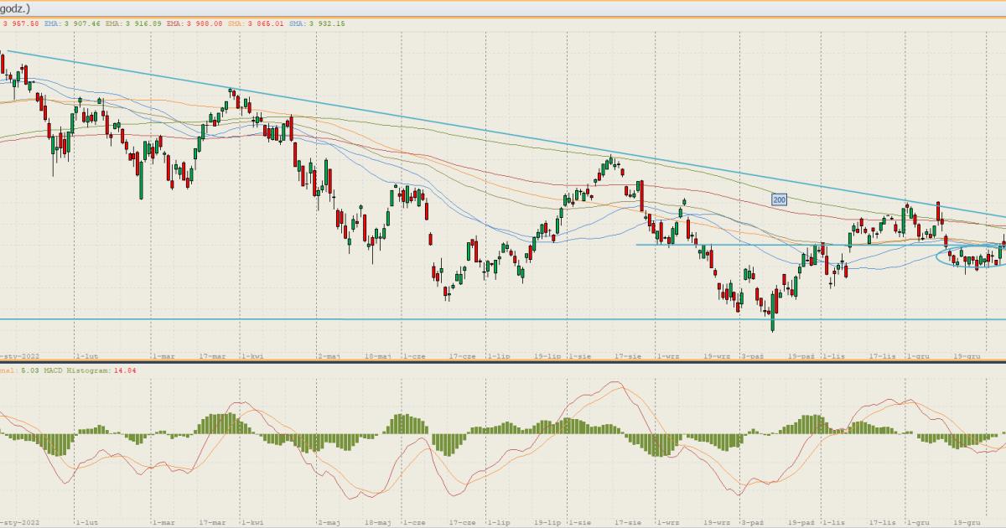
Task: Click "1-gru" on the MACD panel date axis
Action: pyautogui.click(x=918, y=520)
